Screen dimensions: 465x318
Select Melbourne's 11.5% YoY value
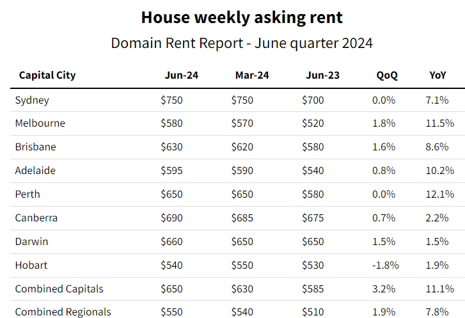439,123
